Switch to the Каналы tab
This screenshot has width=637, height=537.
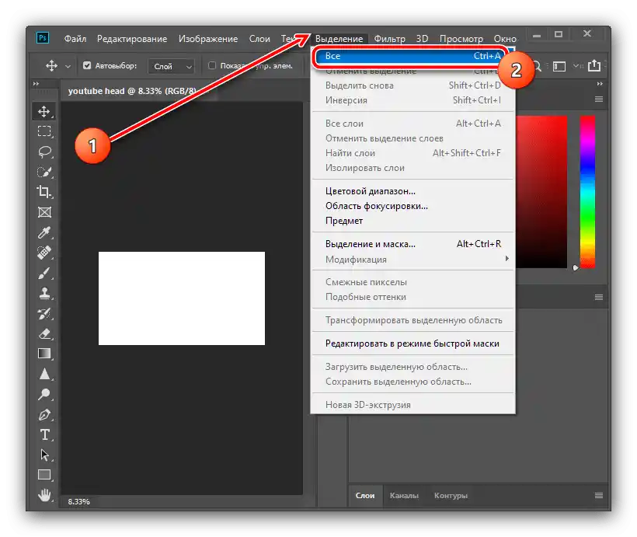coord(404,496)
